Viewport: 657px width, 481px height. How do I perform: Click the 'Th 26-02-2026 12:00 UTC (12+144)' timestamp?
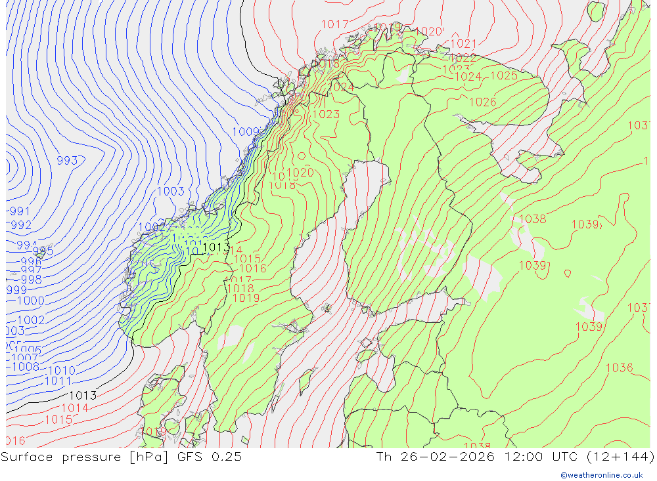(515, 457)
